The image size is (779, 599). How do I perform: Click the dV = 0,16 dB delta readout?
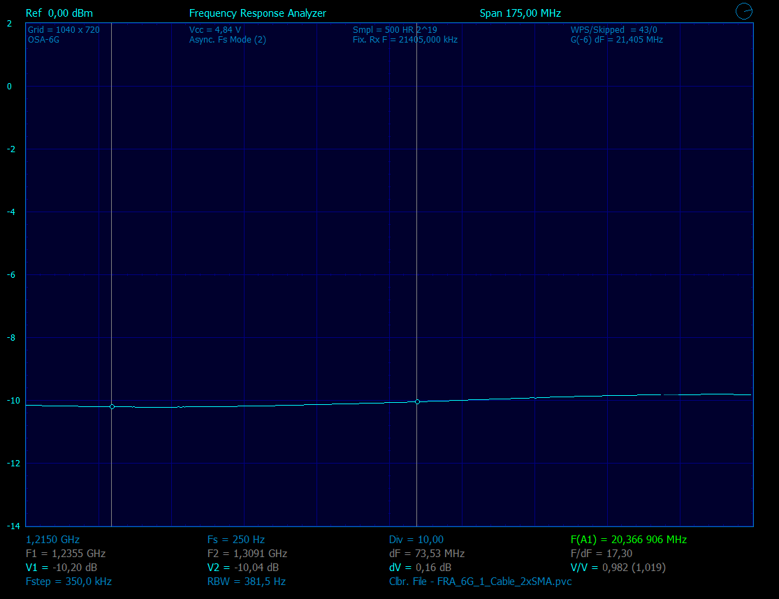tap(420, 568)
